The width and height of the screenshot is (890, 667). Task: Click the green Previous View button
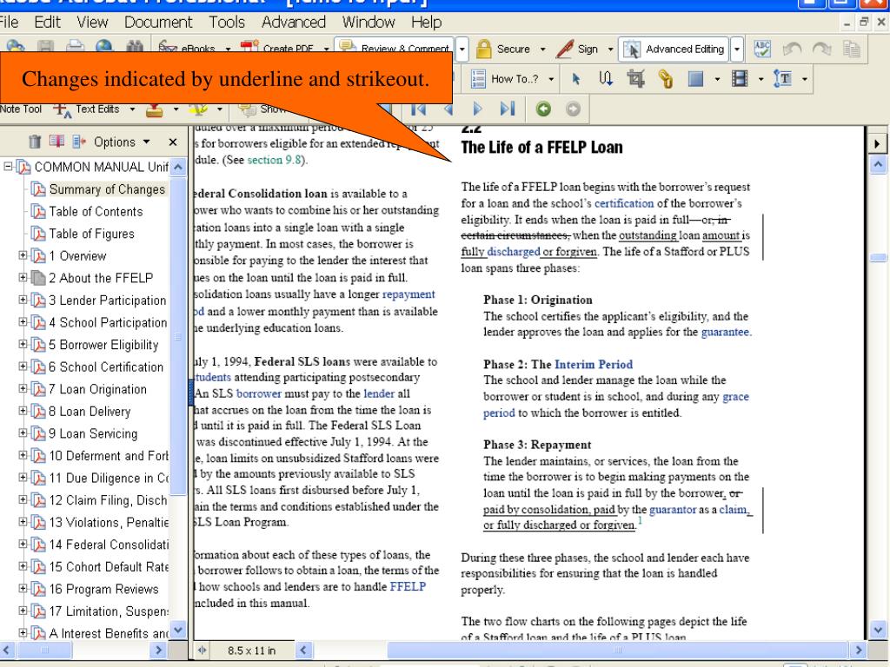point(543,109)
